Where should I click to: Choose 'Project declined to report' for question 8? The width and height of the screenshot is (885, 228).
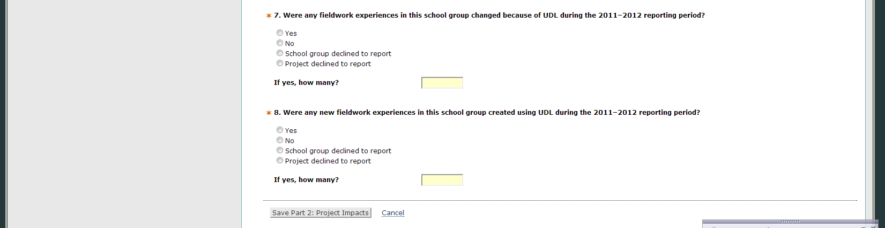pyautogui.click(x=280, y=161)
